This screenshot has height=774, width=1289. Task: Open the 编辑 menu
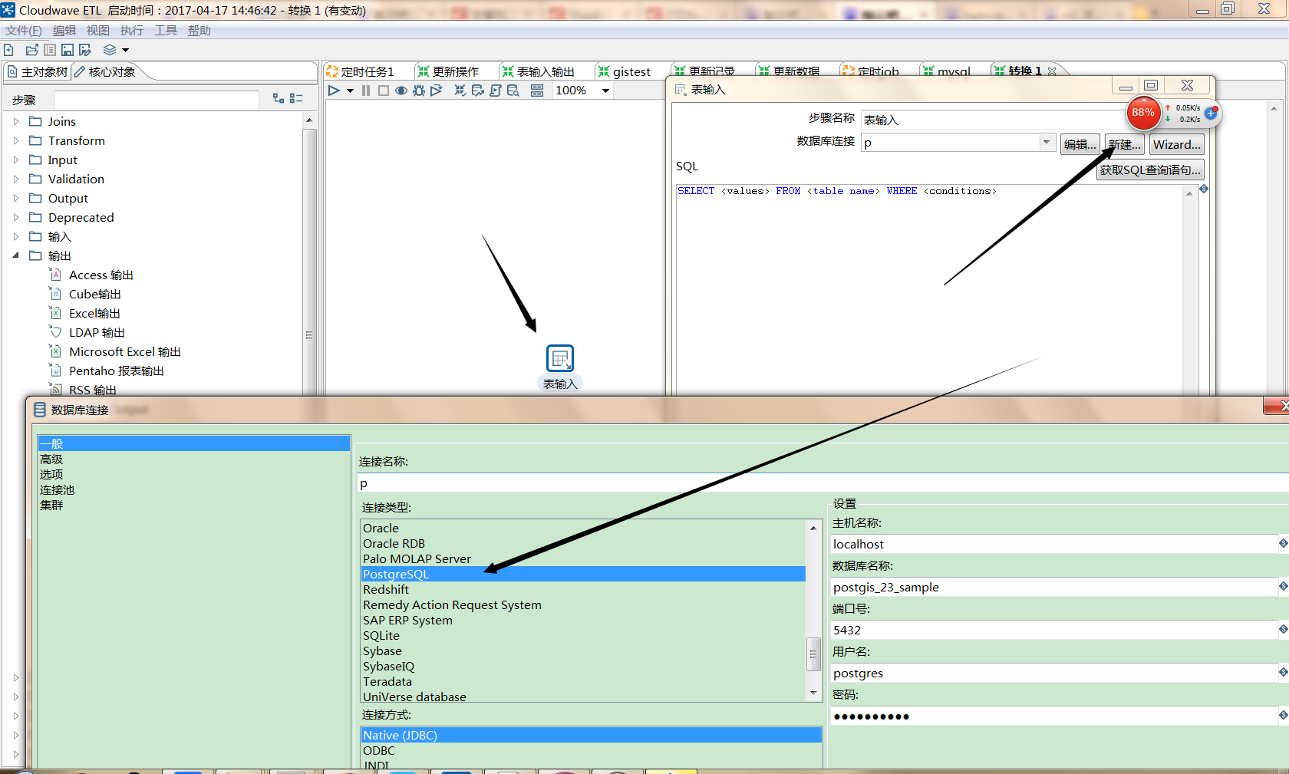click(x=64, y=31)
